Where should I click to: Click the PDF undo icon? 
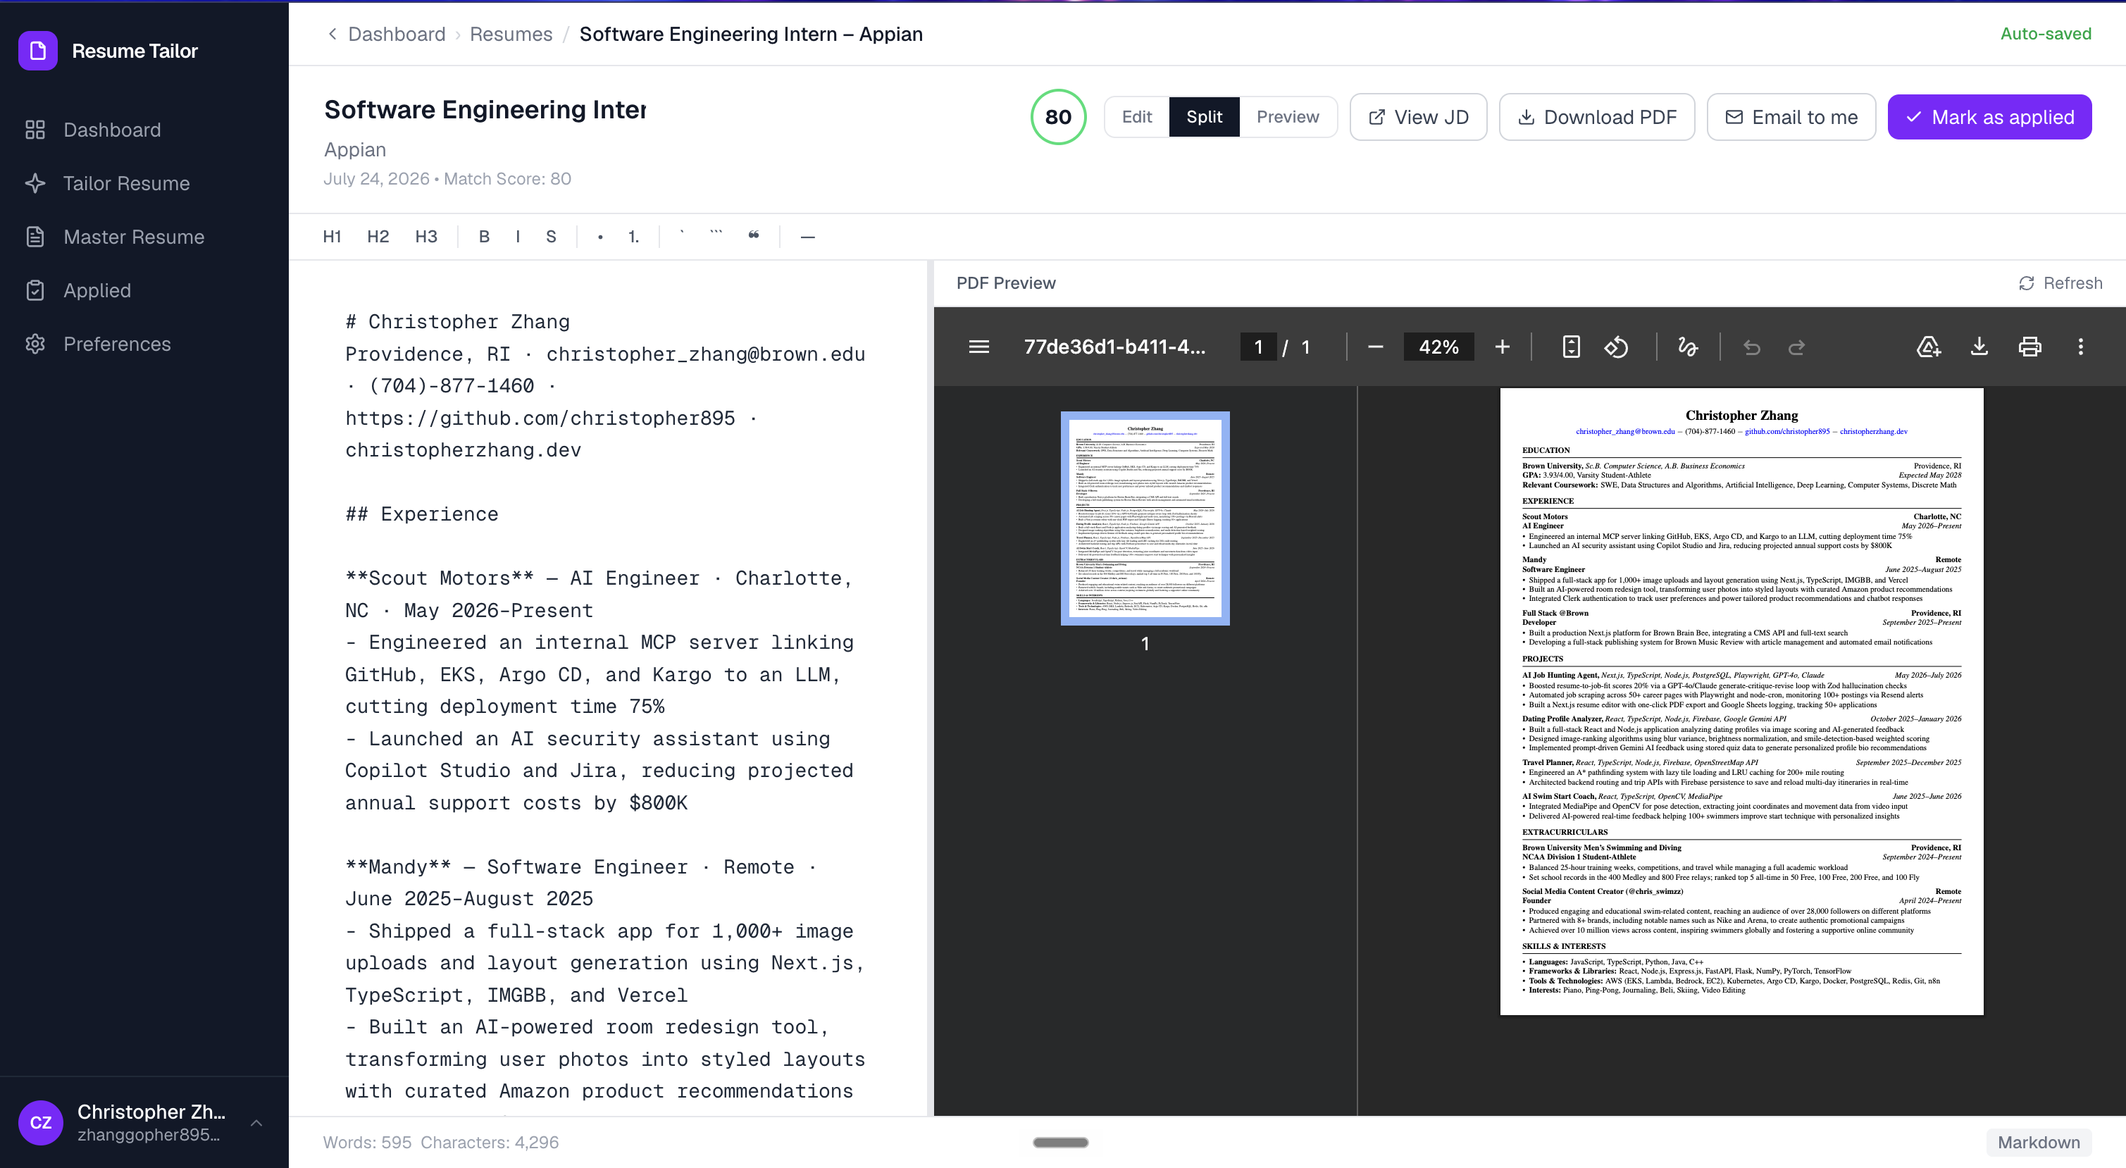coord(1751,347)
